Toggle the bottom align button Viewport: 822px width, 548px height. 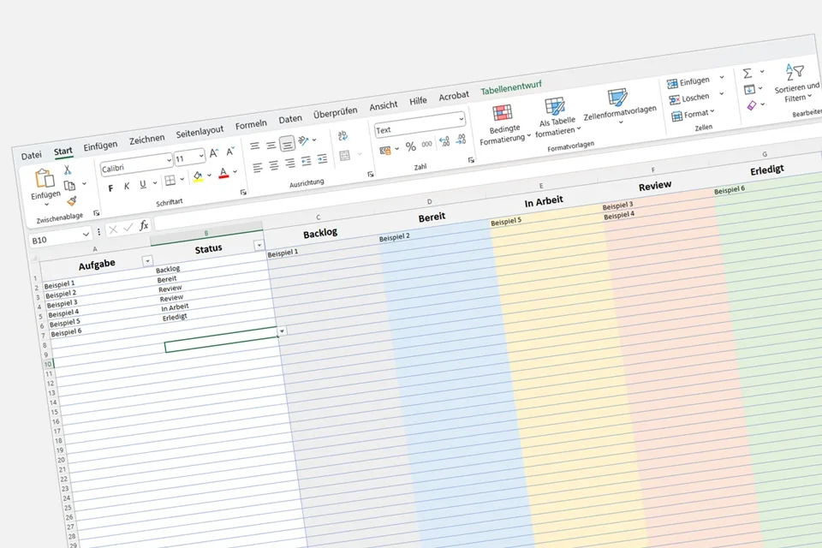pyautogui.click(x=288, y=143)
